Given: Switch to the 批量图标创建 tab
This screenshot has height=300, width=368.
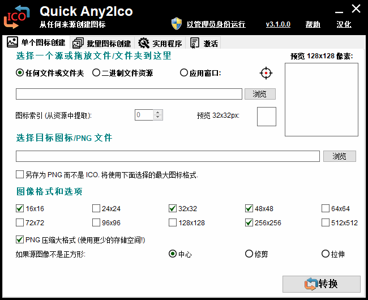Looking at the screenshot, I should point(102,44).
